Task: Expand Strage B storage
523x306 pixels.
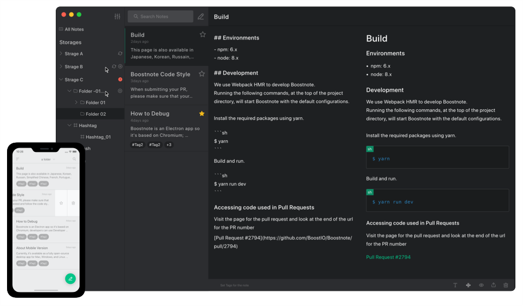Action: [61, 66]
